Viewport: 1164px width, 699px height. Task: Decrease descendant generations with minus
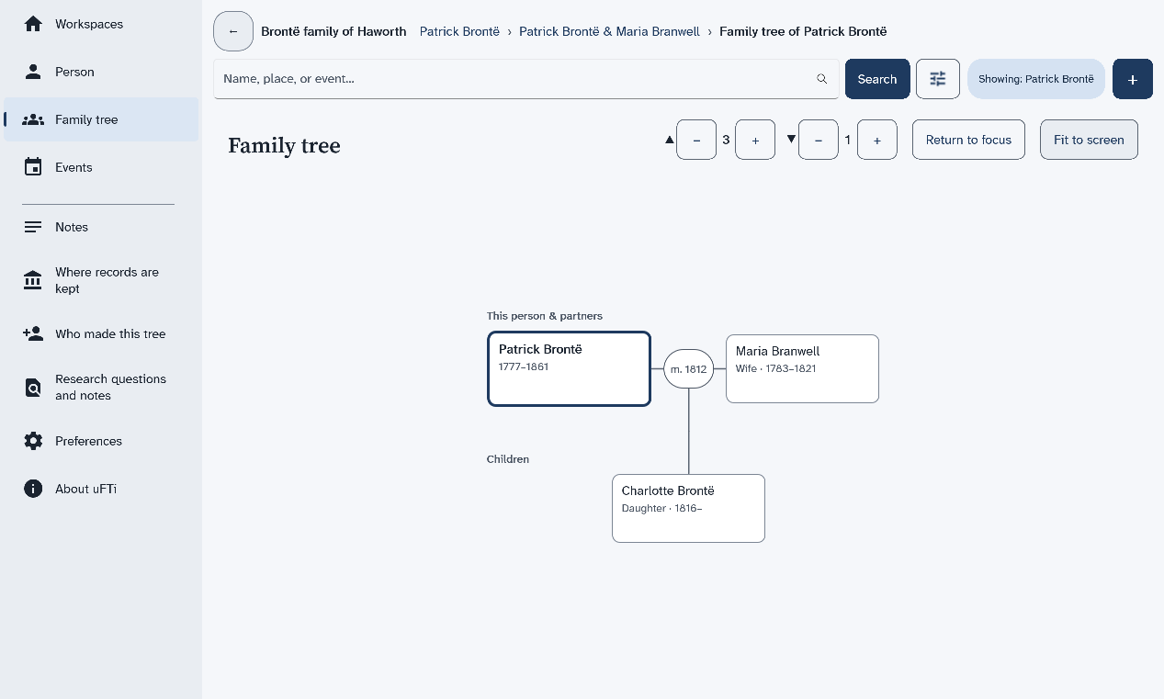pyautogui.click(x=819, y=140)
